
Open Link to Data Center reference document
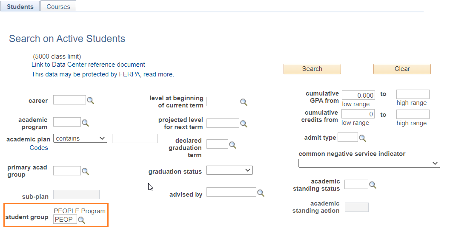click(x=88, y=65)
